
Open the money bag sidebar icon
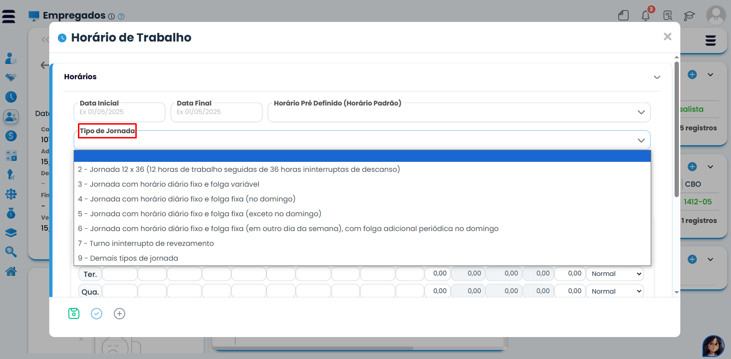point(11,213)
